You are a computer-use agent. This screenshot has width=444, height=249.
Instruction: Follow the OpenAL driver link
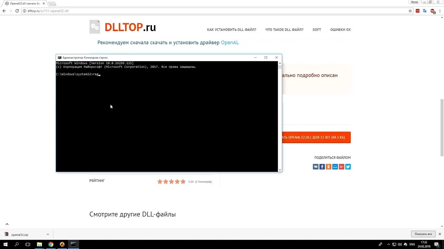point(230,43)
